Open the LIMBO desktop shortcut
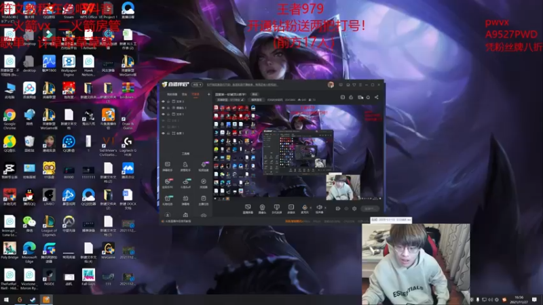The width and height of the screenshot is (543, 305). point(49,197)
